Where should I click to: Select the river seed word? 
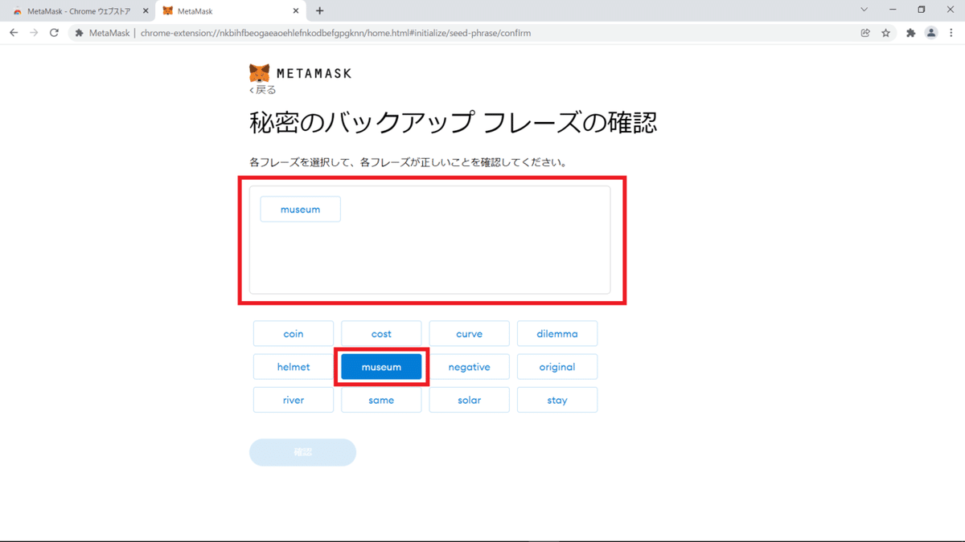[294, 400]
